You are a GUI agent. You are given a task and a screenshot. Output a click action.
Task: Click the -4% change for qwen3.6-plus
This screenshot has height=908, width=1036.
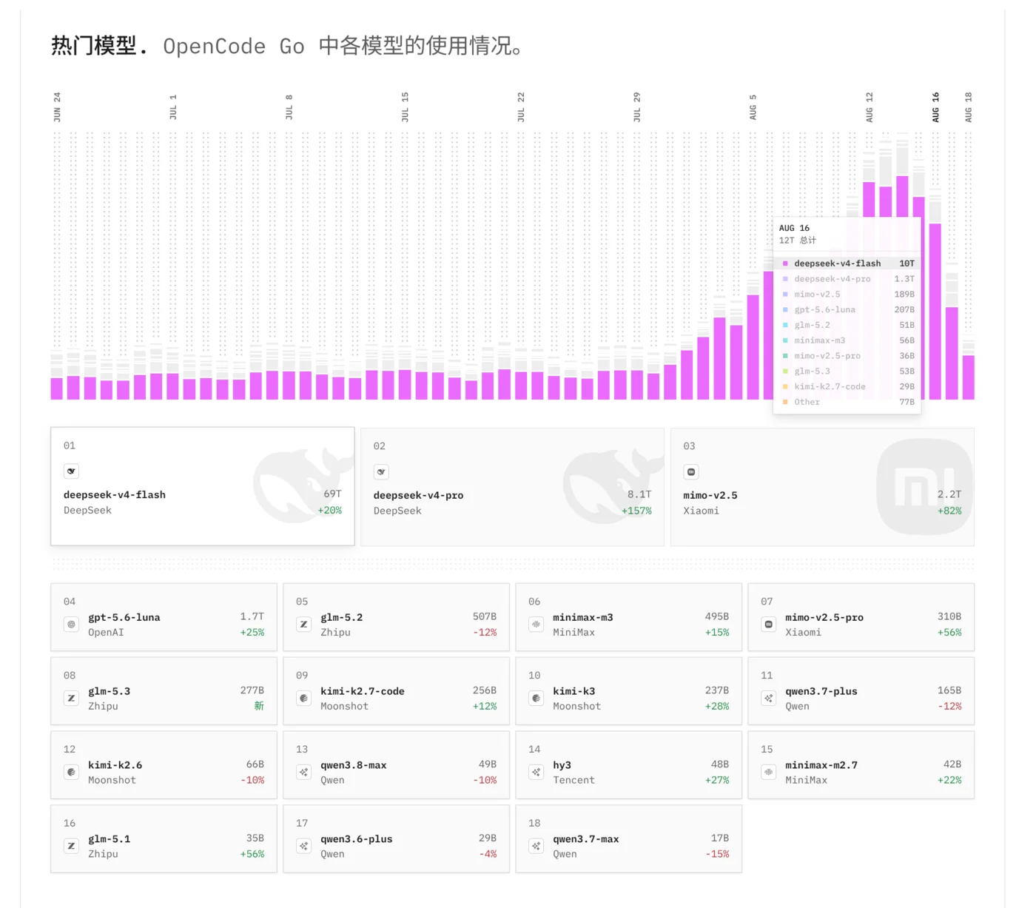488,855
